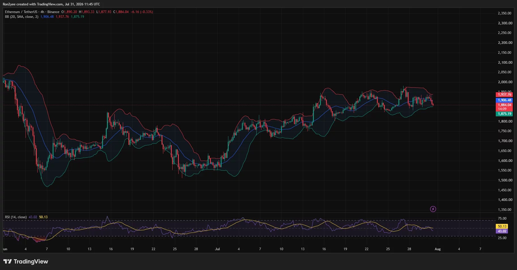Click the 2,050.00 price axis label
This screenshot has height=270, width=517.
(505, 72)
